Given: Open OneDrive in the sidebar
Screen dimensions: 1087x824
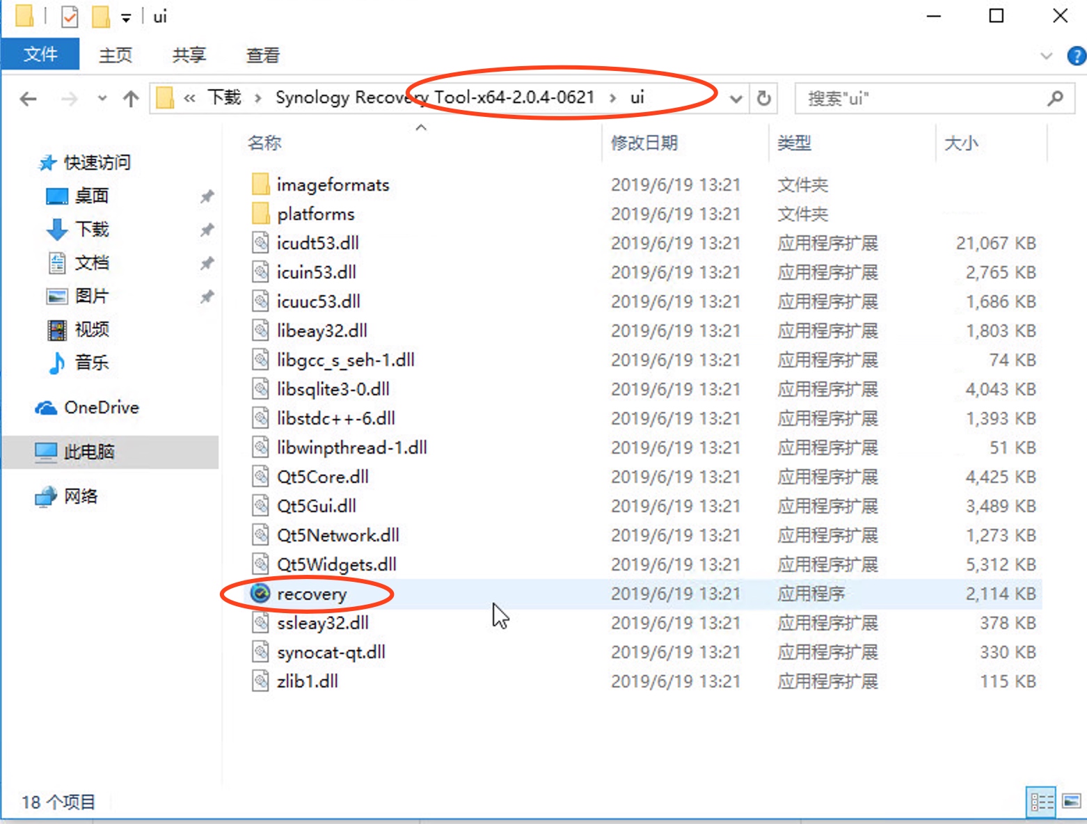Looking at the screenshot, I should tap(102, 408).
